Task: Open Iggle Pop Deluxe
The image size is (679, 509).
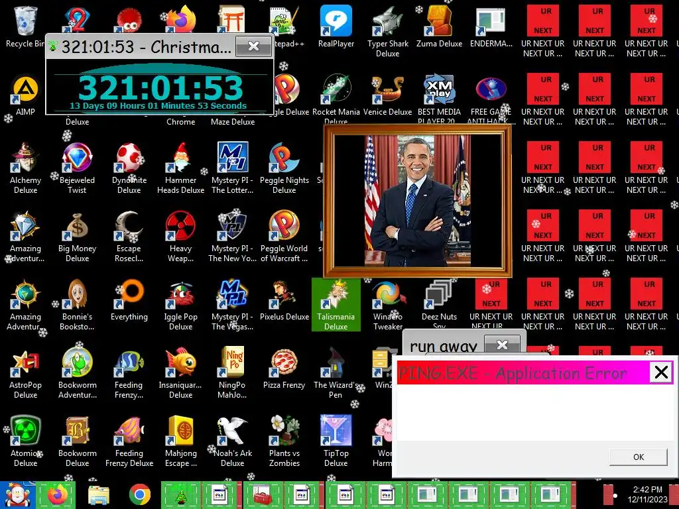Action: pos(180,304)
